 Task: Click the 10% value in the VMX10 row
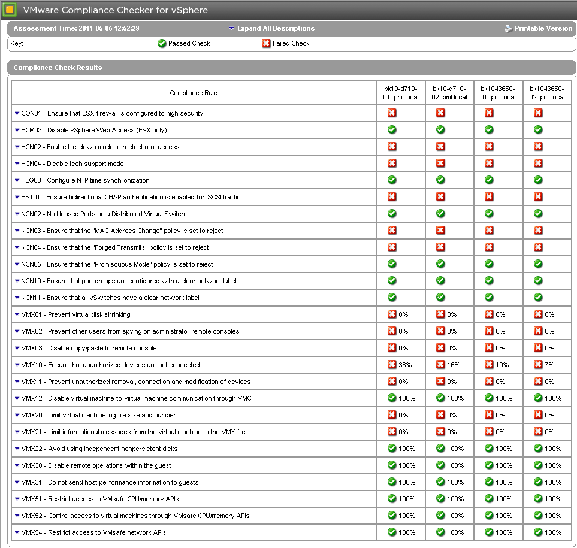point(502,365)
